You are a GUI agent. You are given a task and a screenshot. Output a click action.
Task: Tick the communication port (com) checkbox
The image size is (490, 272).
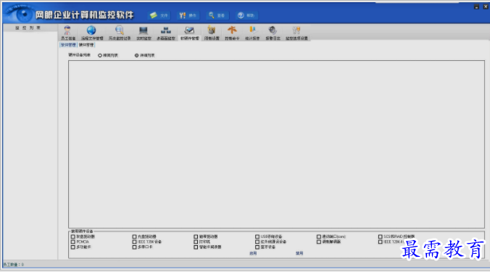pyautogui.click(x=319, y=236)
